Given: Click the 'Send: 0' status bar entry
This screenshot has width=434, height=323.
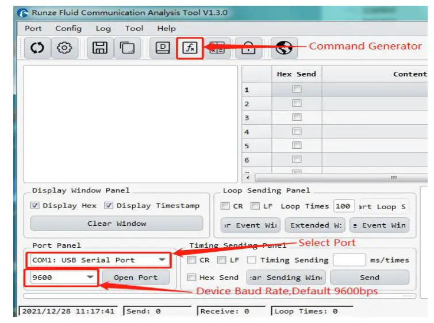Looking at the screenshot, I should 157,311.
